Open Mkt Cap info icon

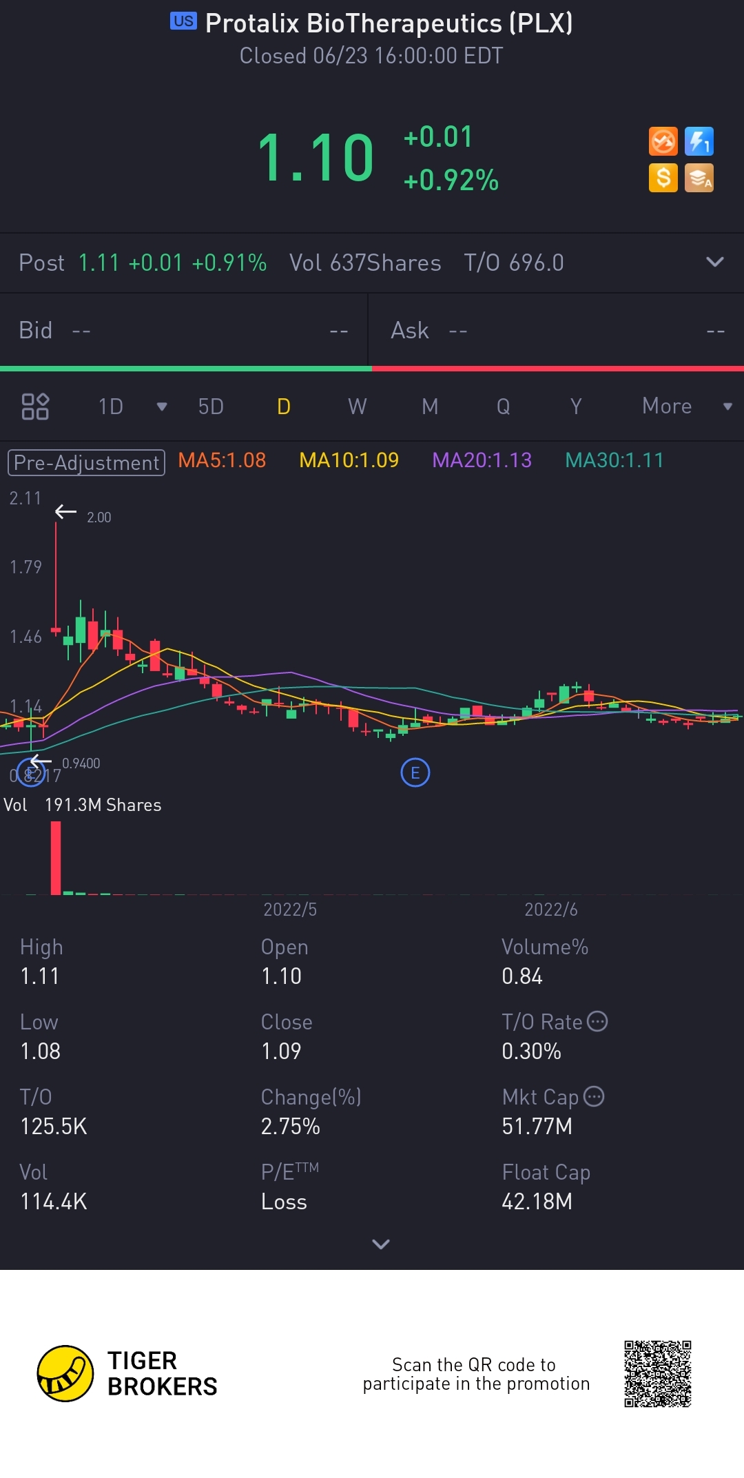pyautogui.click(x=594, y=1096)
